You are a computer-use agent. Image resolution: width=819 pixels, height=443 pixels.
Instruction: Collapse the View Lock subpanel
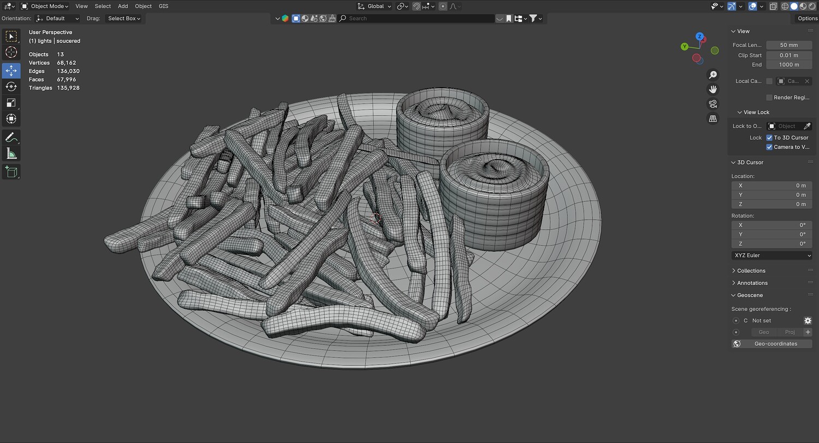coord(740,112)
